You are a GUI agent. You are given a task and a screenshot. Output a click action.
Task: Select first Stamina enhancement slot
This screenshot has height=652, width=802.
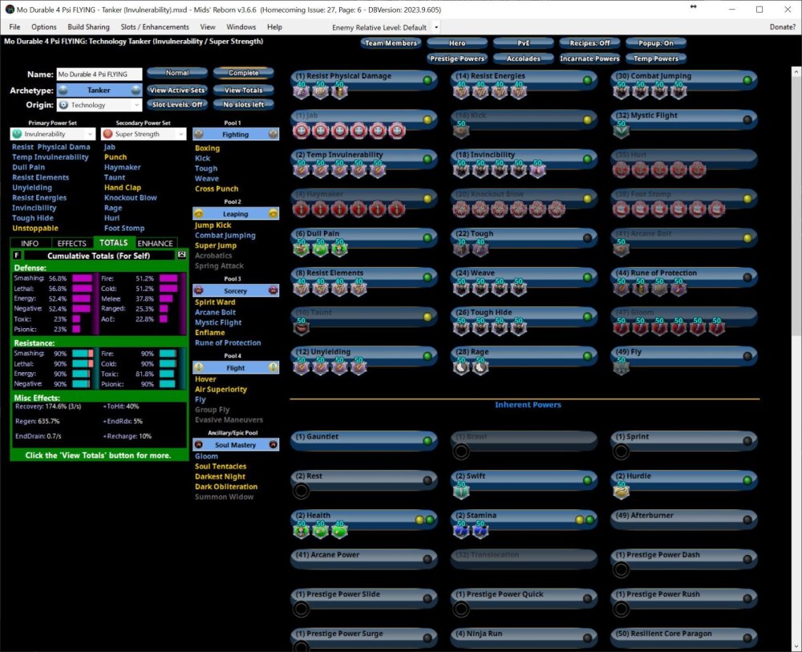coord(460,530)
